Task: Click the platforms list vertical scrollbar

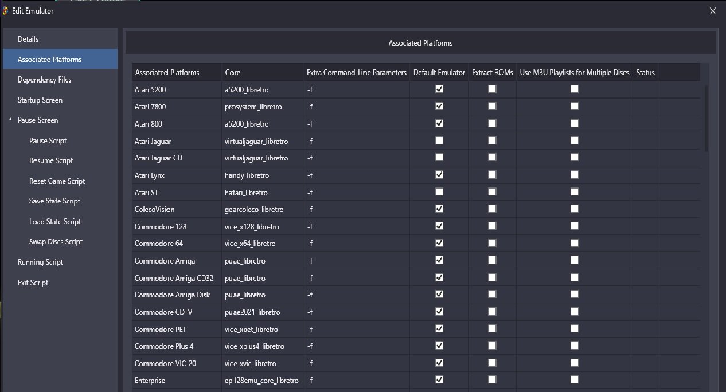Action: (x=707, y=119)
